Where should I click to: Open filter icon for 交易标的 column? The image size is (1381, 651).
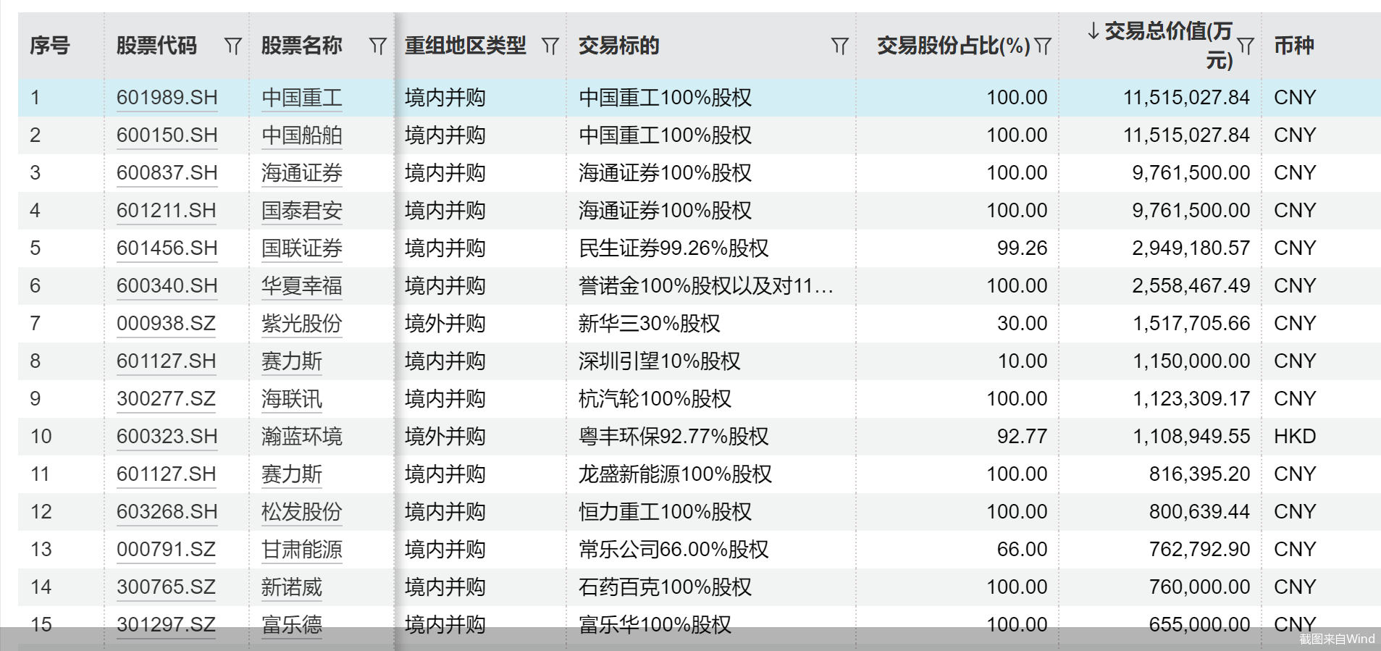839,46
